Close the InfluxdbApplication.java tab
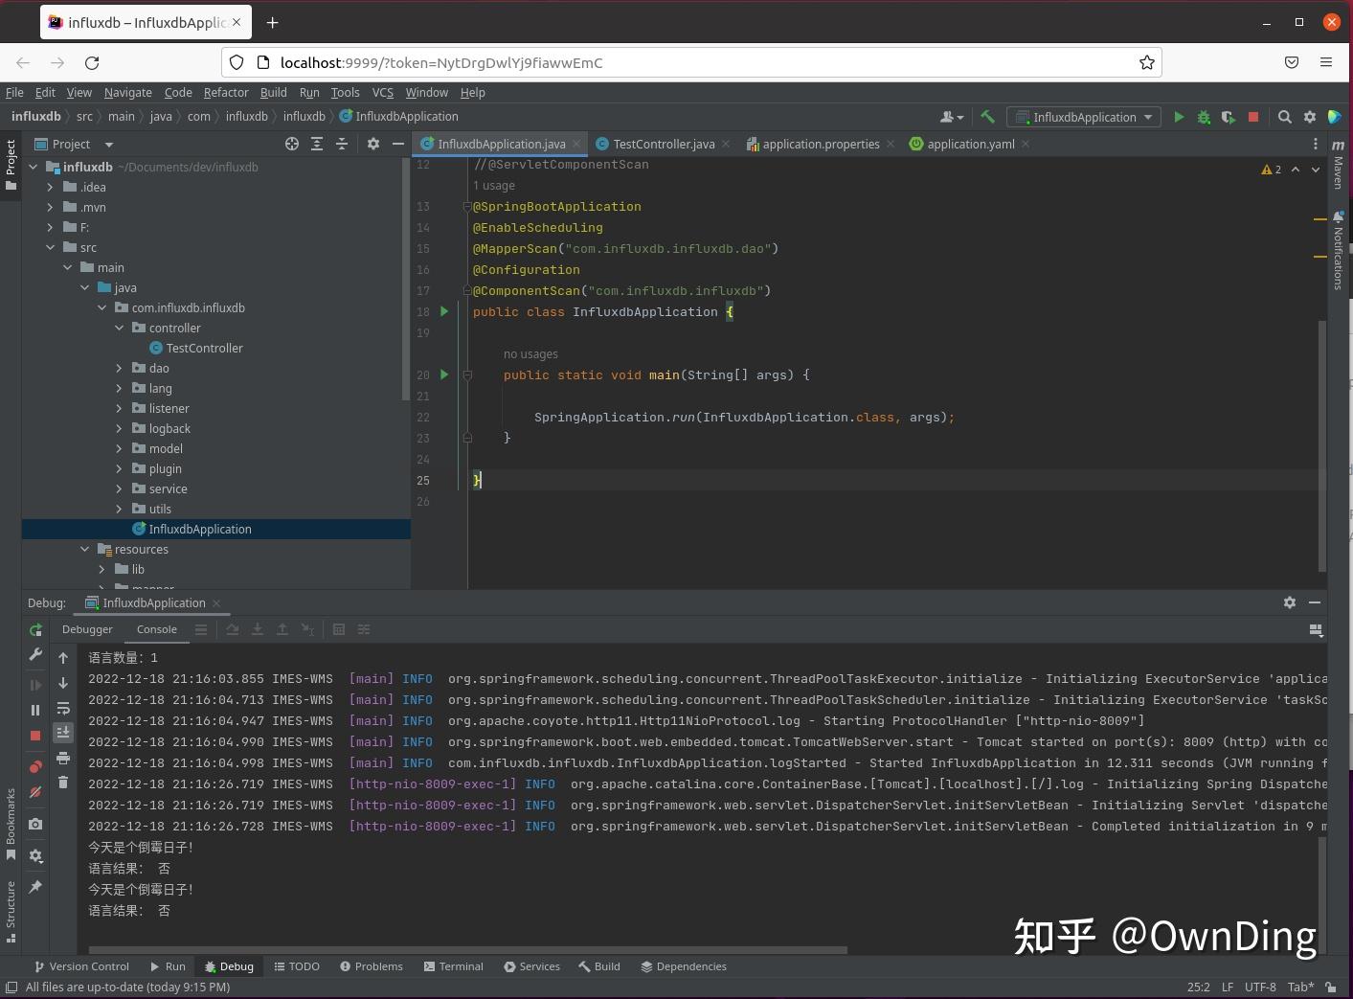Image resolution: width=1353 pixels, height=999 pixels. tap(576, 144)
